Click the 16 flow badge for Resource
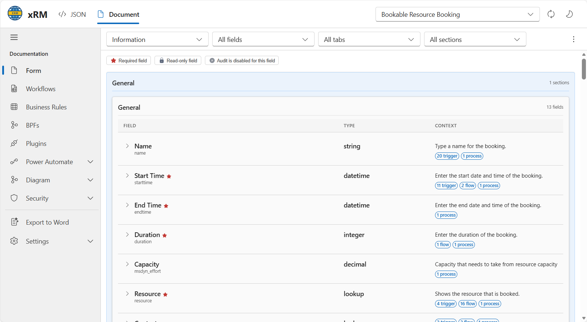Image resolution: width=587 pixels, height=322 pixels. [x=468, y=304]
